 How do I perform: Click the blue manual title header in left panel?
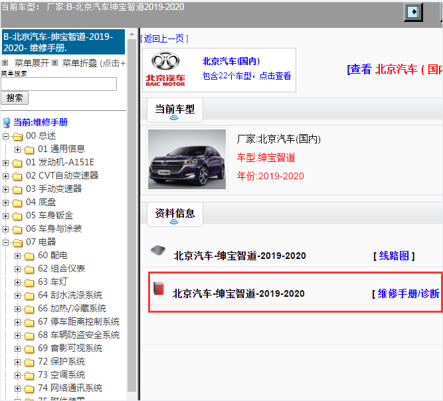pos(64,42)
